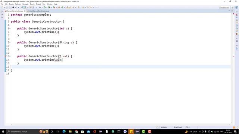The height and width of the screenshot is (134, 239).
Task: Expand the Run dropdown arrow
Action: 47,7
